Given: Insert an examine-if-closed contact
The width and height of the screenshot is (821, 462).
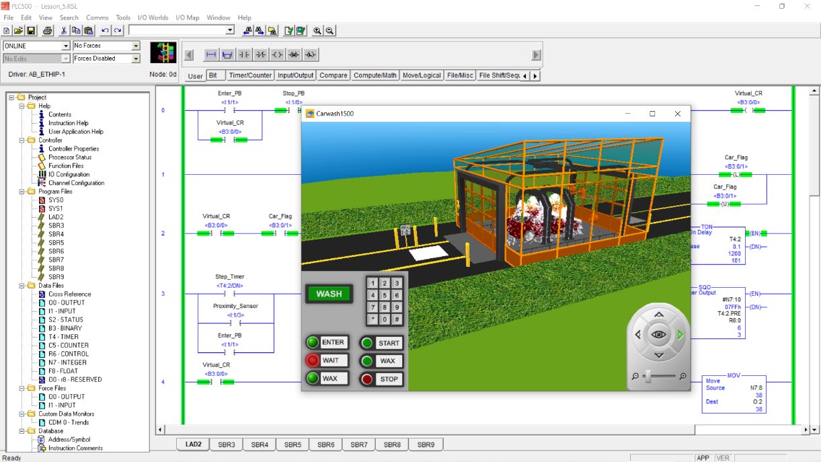Looking at the screenshot, I should [244, 55].
